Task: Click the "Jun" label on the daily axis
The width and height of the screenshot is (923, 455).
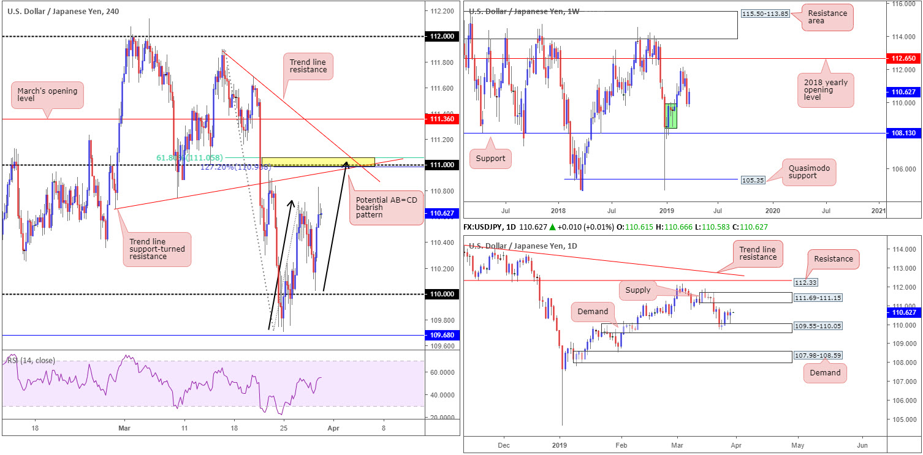Action: click(862, 446)
